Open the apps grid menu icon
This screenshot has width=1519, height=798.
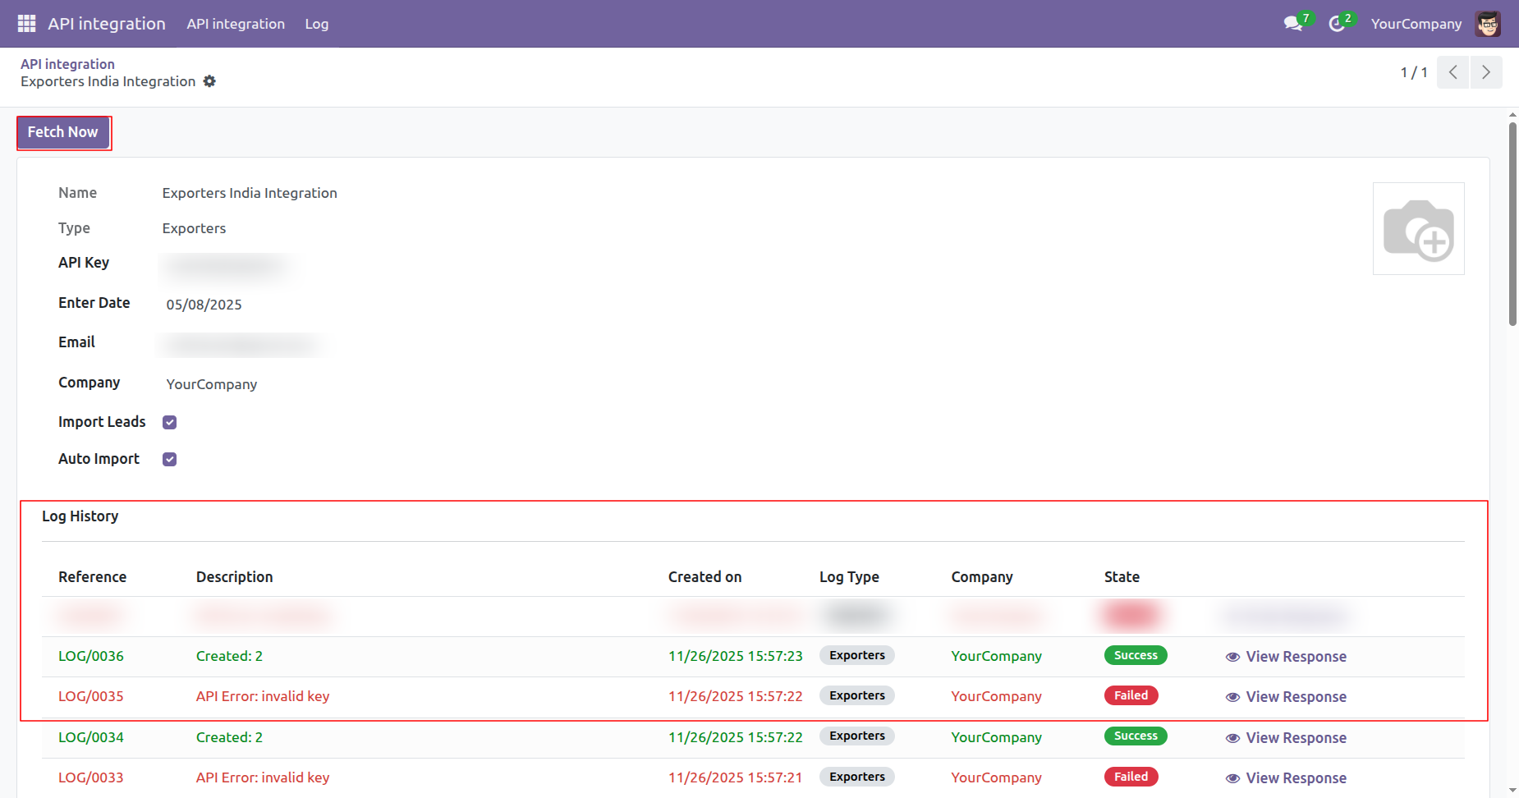click(26, 24)
